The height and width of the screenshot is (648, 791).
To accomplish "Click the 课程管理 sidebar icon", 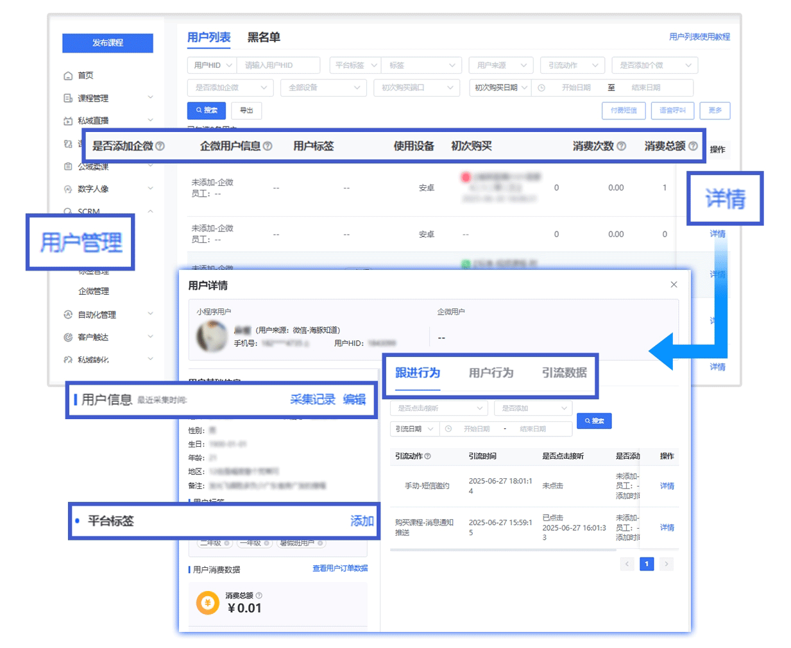I will [68, 98].
